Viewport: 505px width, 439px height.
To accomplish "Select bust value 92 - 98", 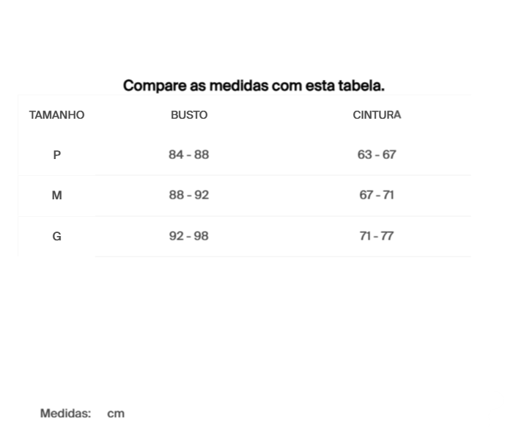I will [x=189, y=236].
